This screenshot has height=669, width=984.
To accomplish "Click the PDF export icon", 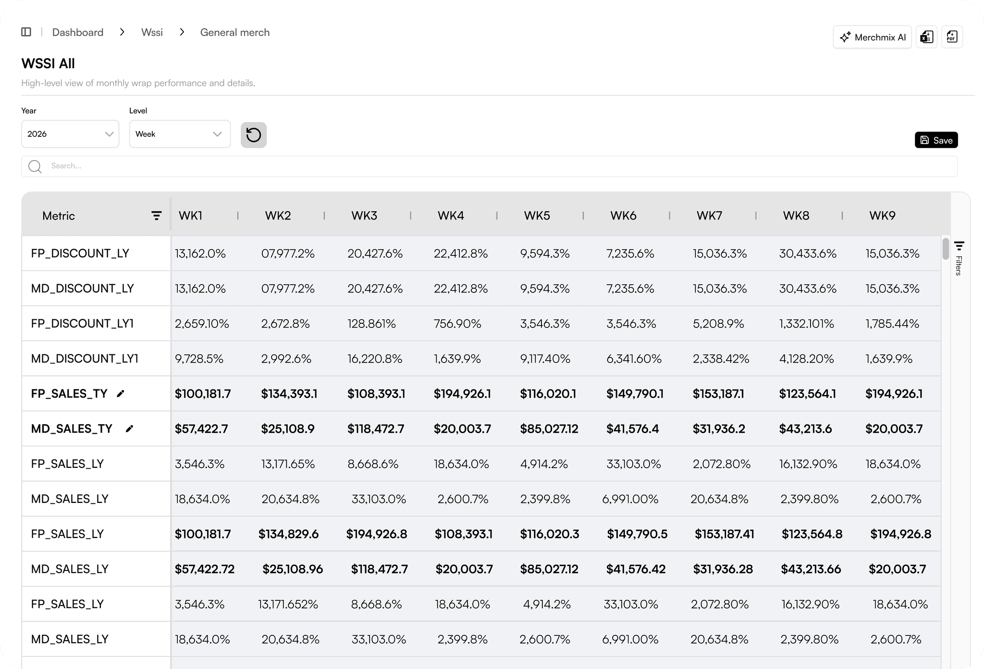I will coord(952,37).
